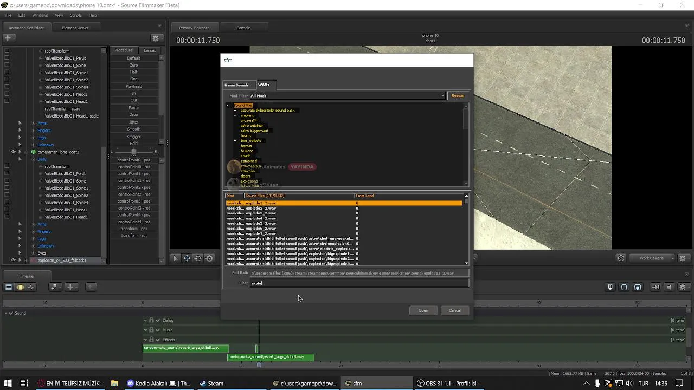This screenshot has height=390, width=694.
Task: Click the timeline mute speaker icon
Action: [669, 287]
